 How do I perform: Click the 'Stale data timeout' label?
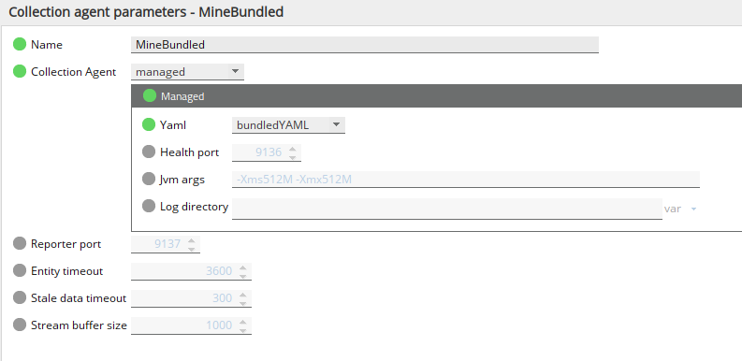[79, 298]
